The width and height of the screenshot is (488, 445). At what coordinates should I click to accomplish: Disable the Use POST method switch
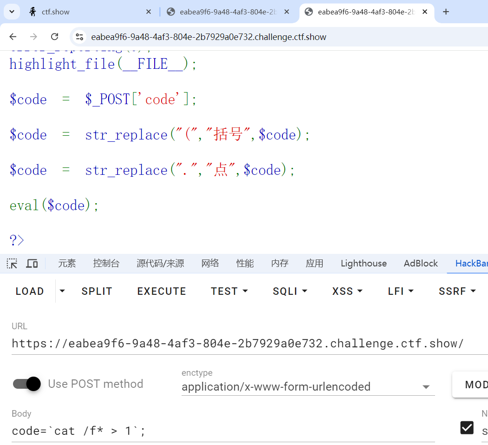pos(27,384)
